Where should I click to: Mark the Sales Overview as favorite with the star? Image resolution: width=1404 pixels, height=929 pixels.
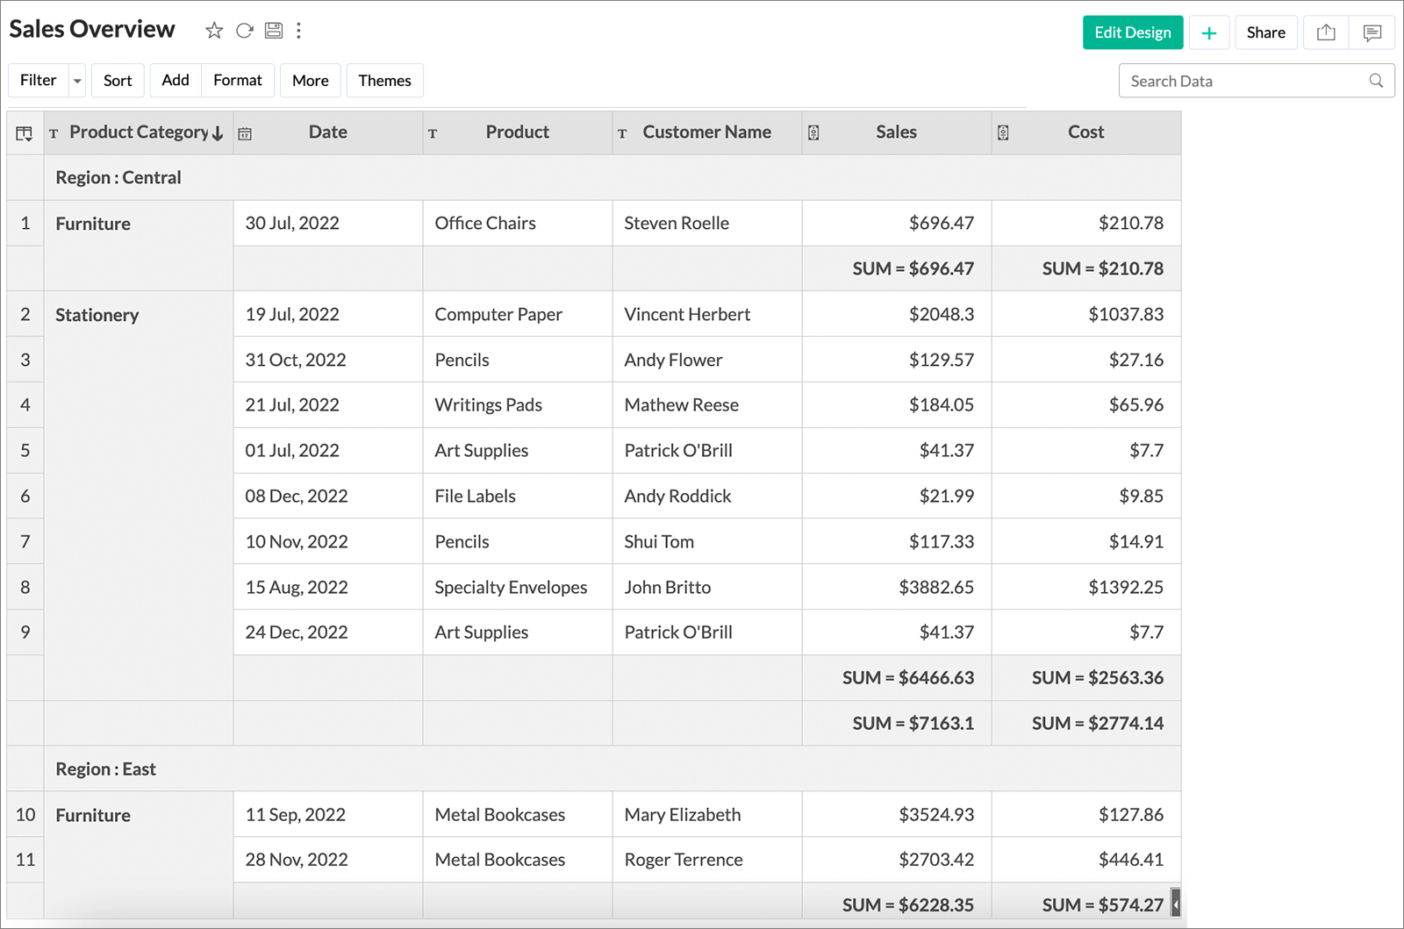(214, 31)
